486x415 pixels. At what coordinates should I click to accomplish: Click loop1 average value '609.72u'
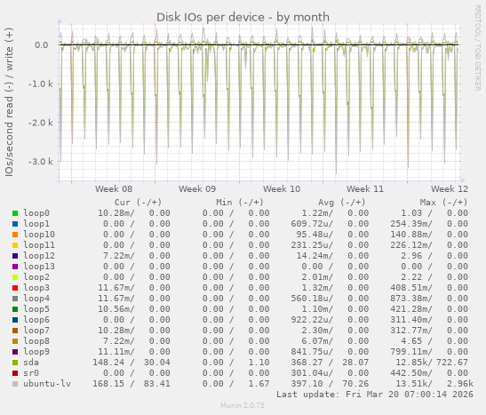click(x=310, y=224)
